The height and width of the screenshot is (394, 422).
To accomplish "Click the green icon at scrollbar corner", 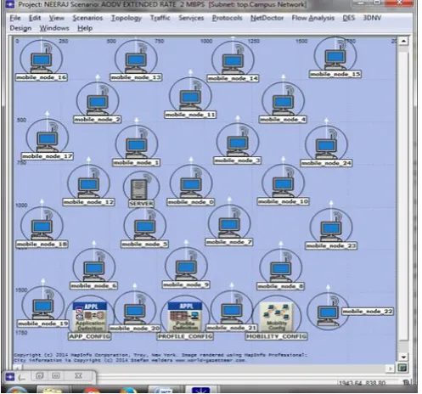I will pyautogui.click(x=402, y=368).
